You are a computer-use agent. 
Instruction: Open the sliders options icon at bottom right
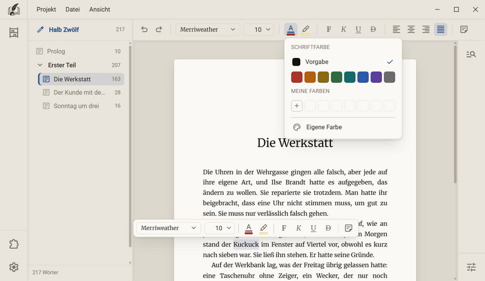click(471, 267)
